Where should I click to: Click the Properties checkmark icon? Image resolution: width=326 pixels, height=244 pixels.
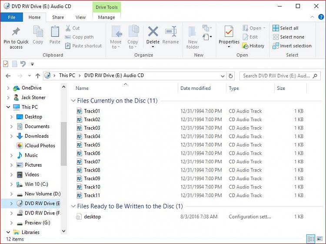coord(229,32)
